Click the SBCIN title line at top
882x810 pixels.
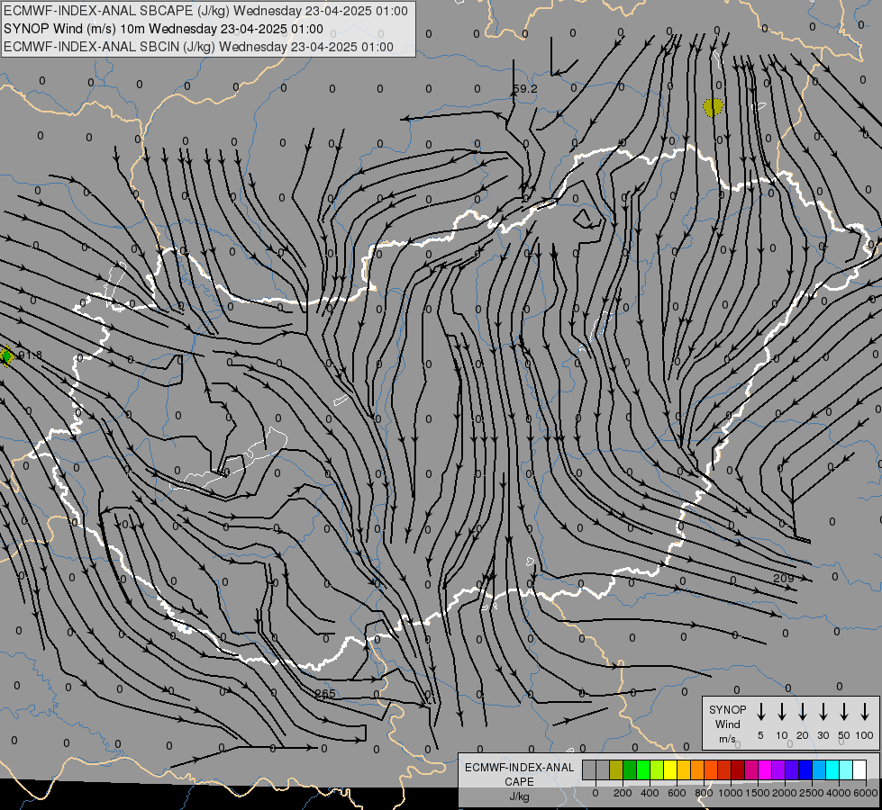[x=198, y=47]
